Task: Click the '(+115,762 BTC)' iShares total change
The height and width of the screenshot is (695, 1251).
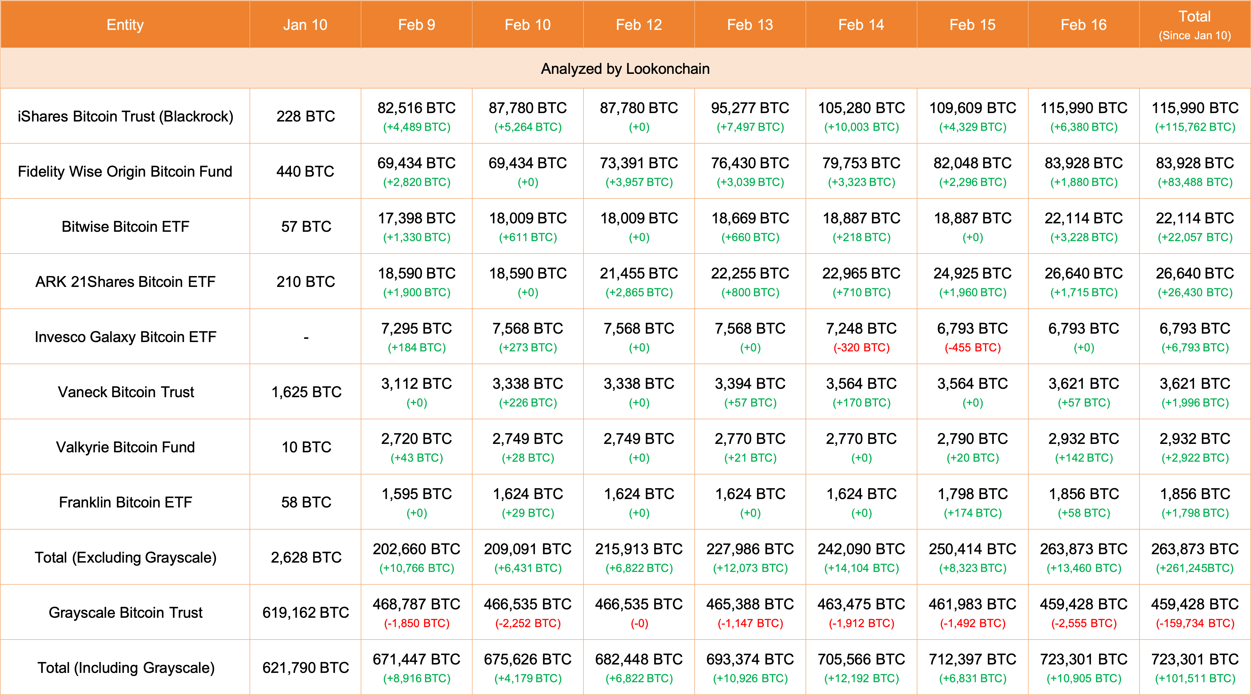Action: tap(1195, 127)
